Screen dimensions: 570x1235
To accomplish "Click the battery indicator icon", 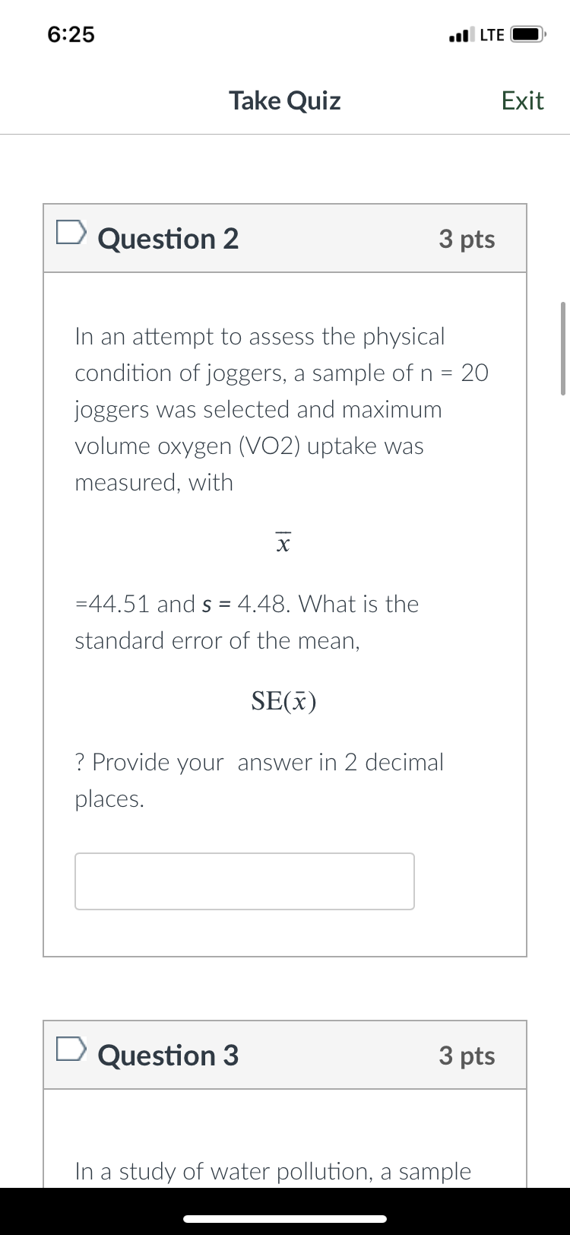I will point(526,34).
